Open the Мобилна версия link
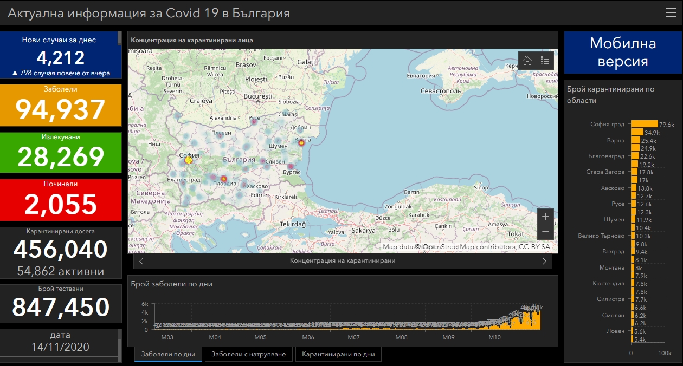 (622, 52)
